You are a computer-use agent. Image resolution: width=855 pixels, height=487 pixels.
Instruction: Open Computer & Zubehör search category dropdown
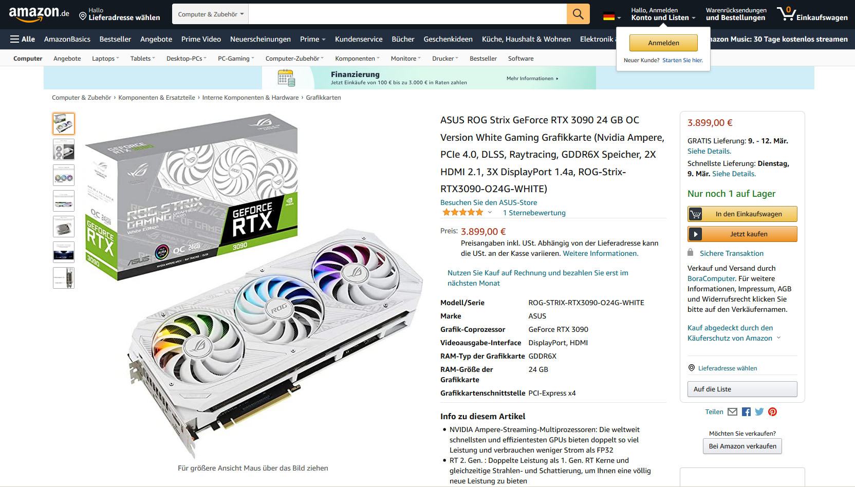211,14
